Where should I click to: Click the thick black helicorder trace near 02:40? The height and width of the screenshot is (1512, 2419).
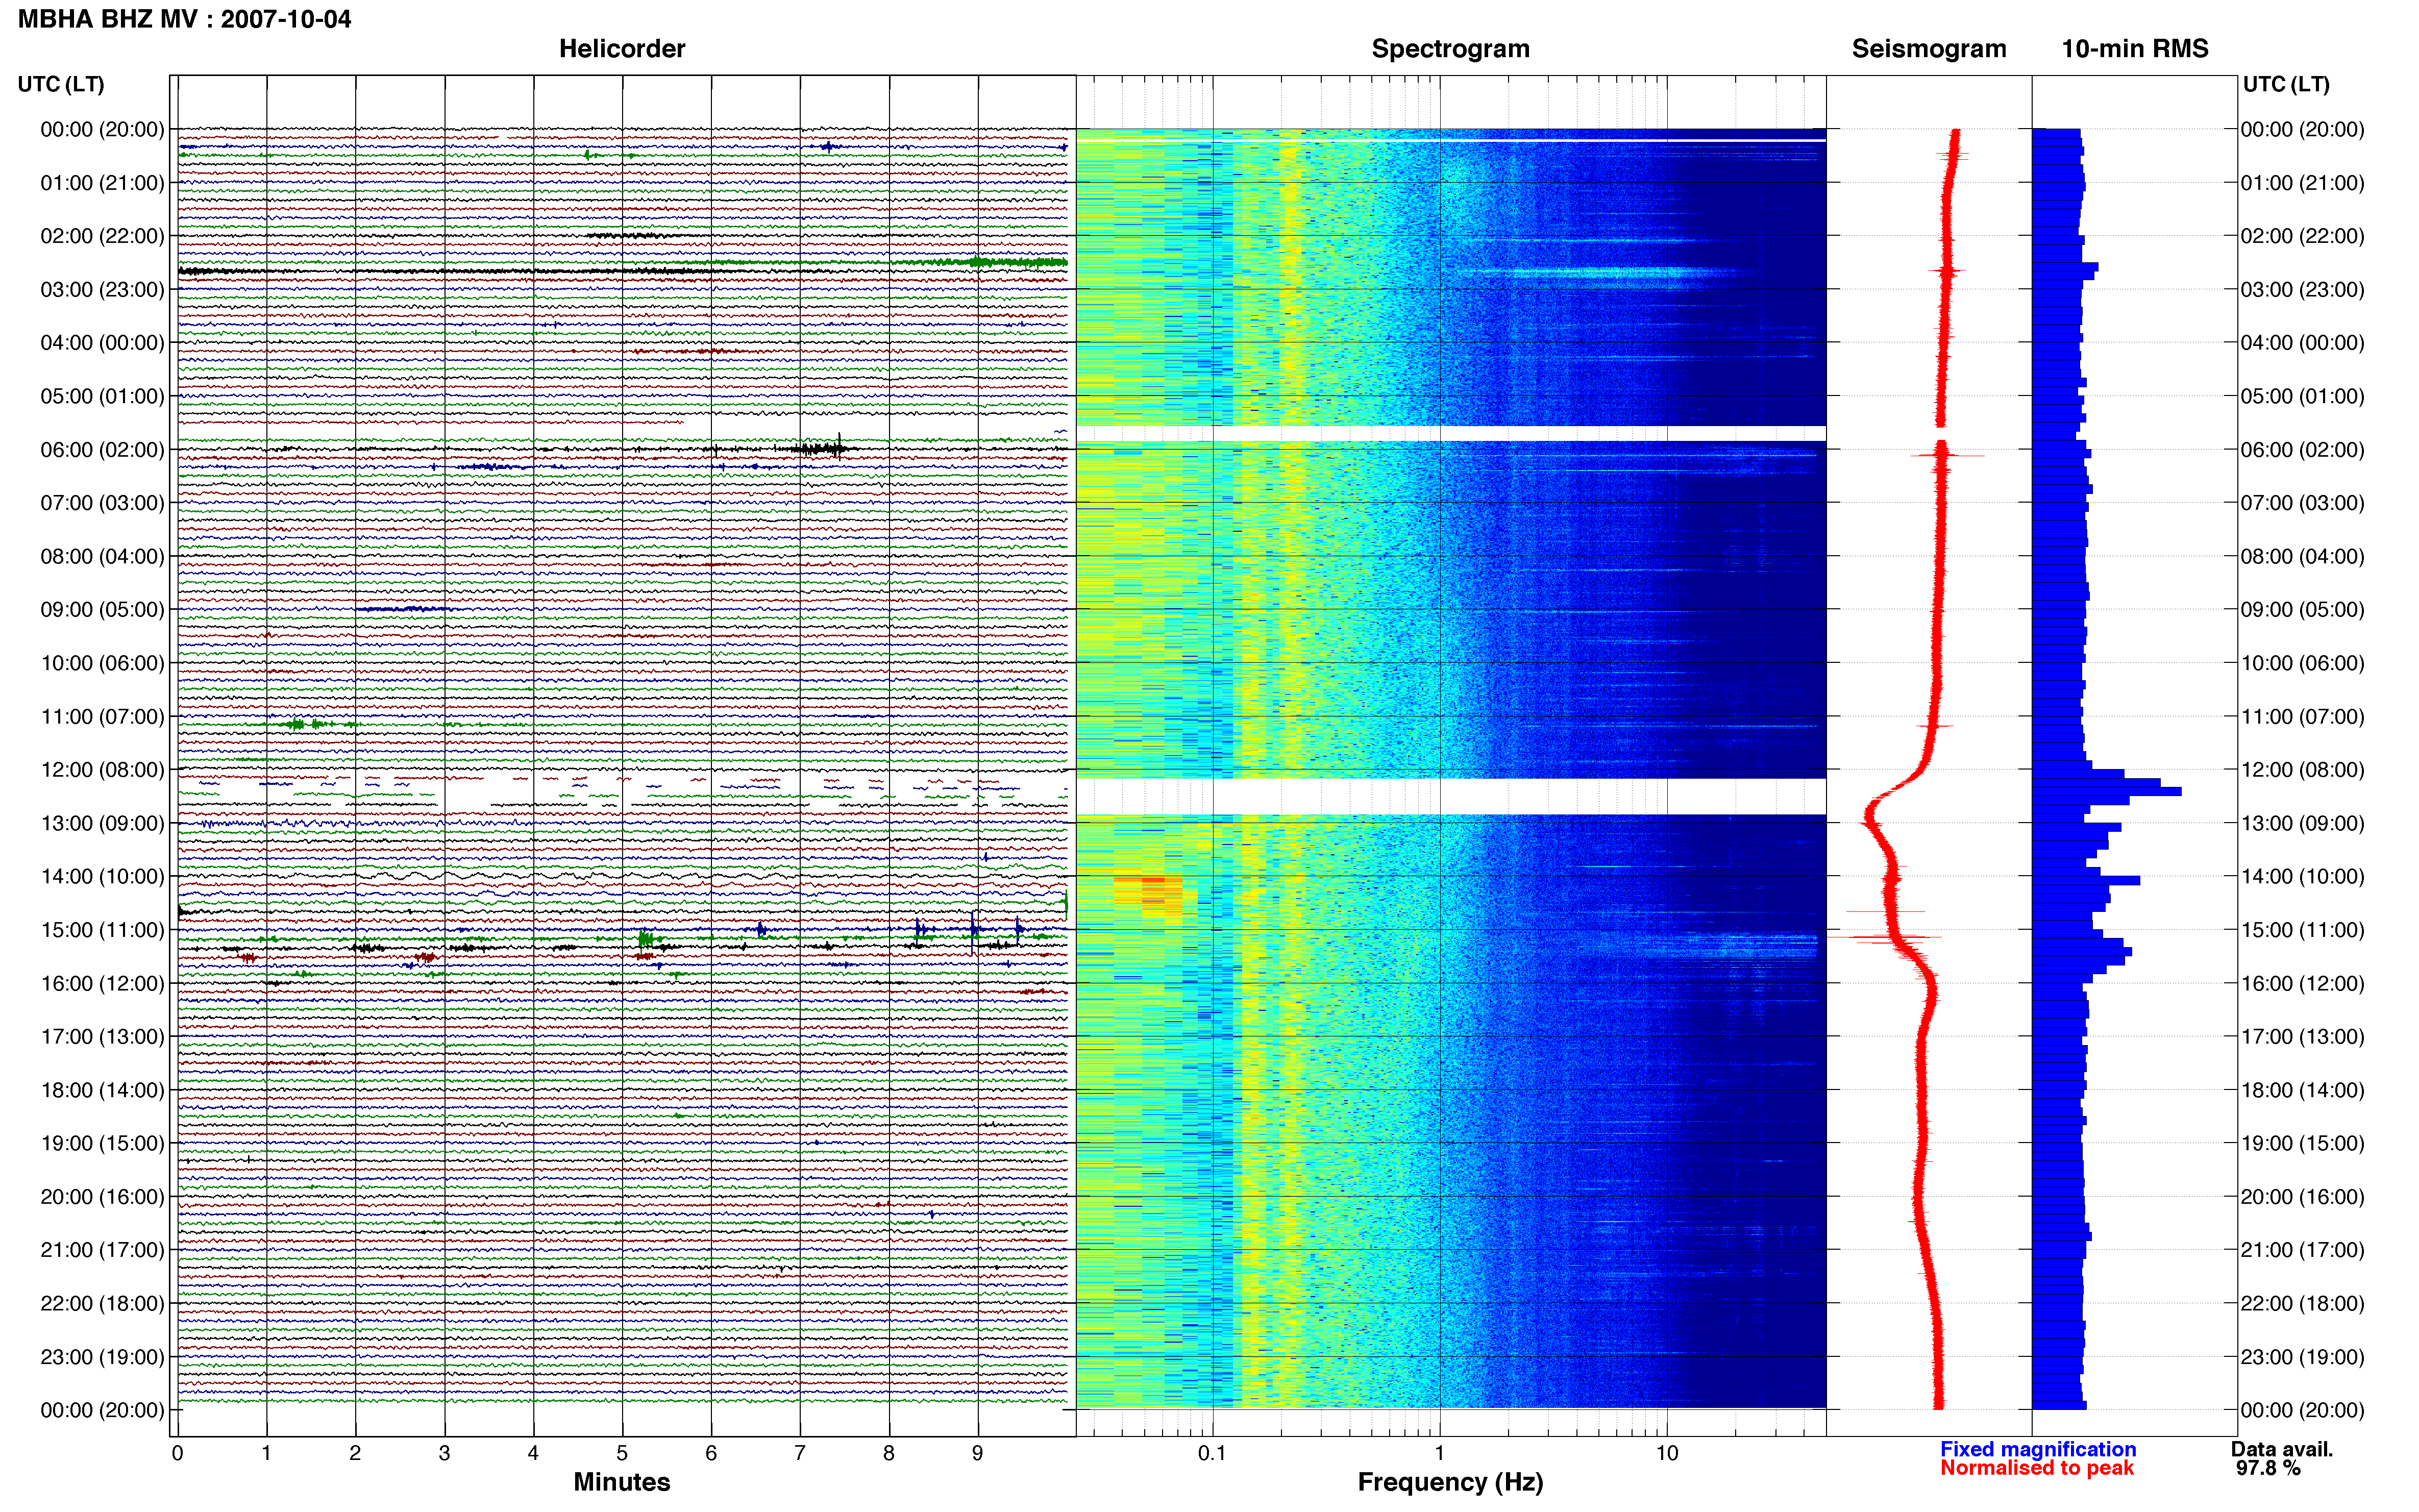tap(440, 271)
